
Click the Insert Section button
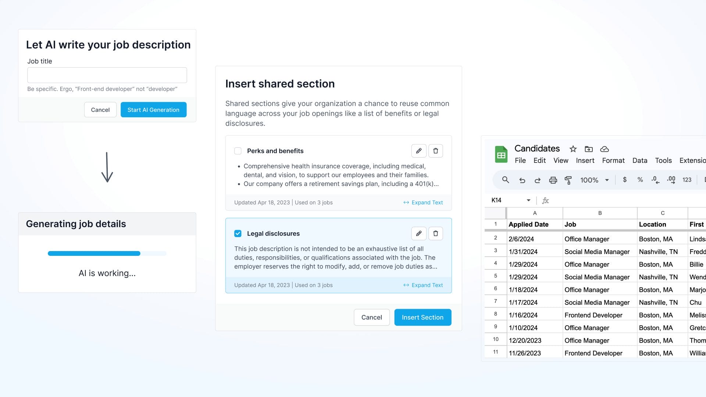(422, 317)
